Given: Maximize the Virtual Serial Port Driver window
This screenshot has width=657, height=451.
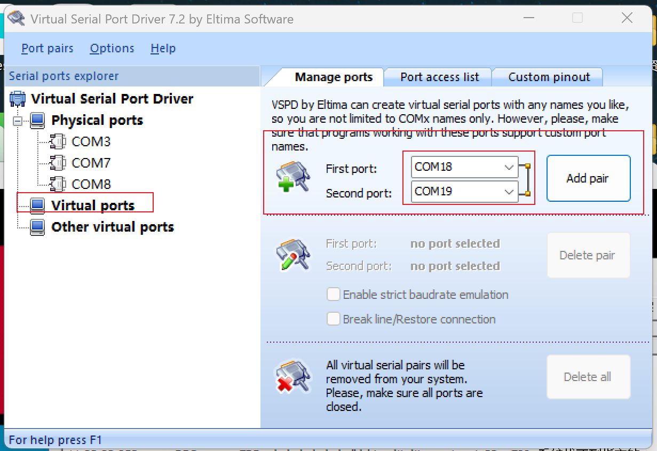Looking at the screenshot, I should (x=577, y=18).
